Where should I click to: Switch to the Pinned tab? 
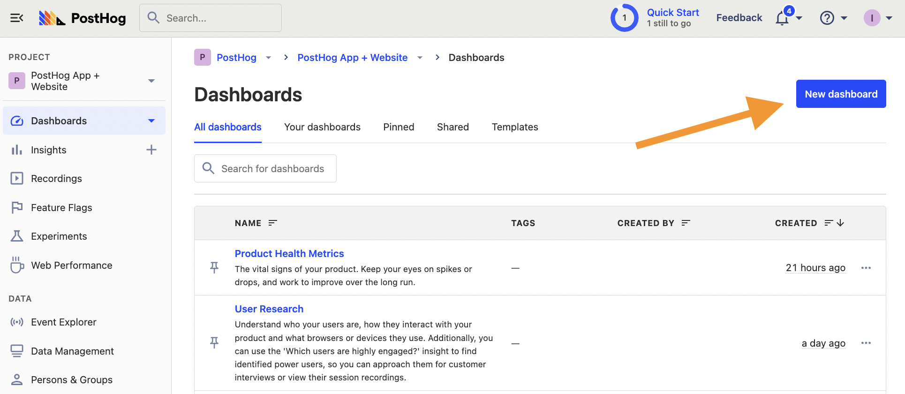click(399, 127)
